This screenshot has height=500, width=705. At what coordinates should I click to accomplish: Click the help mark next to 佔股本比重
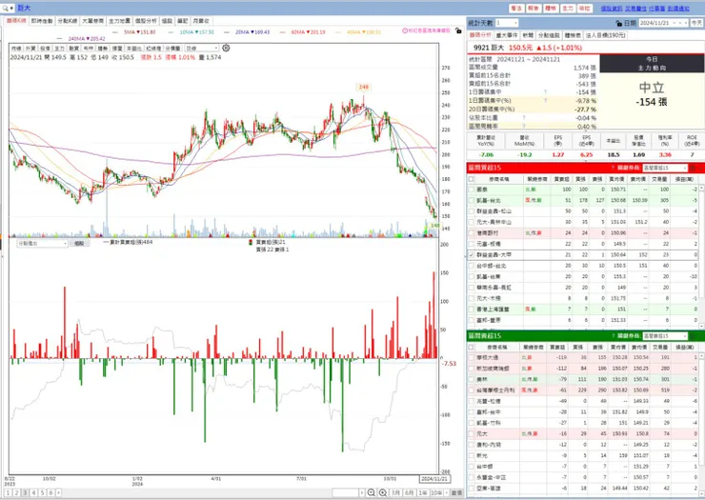click(x=524, y=118)
